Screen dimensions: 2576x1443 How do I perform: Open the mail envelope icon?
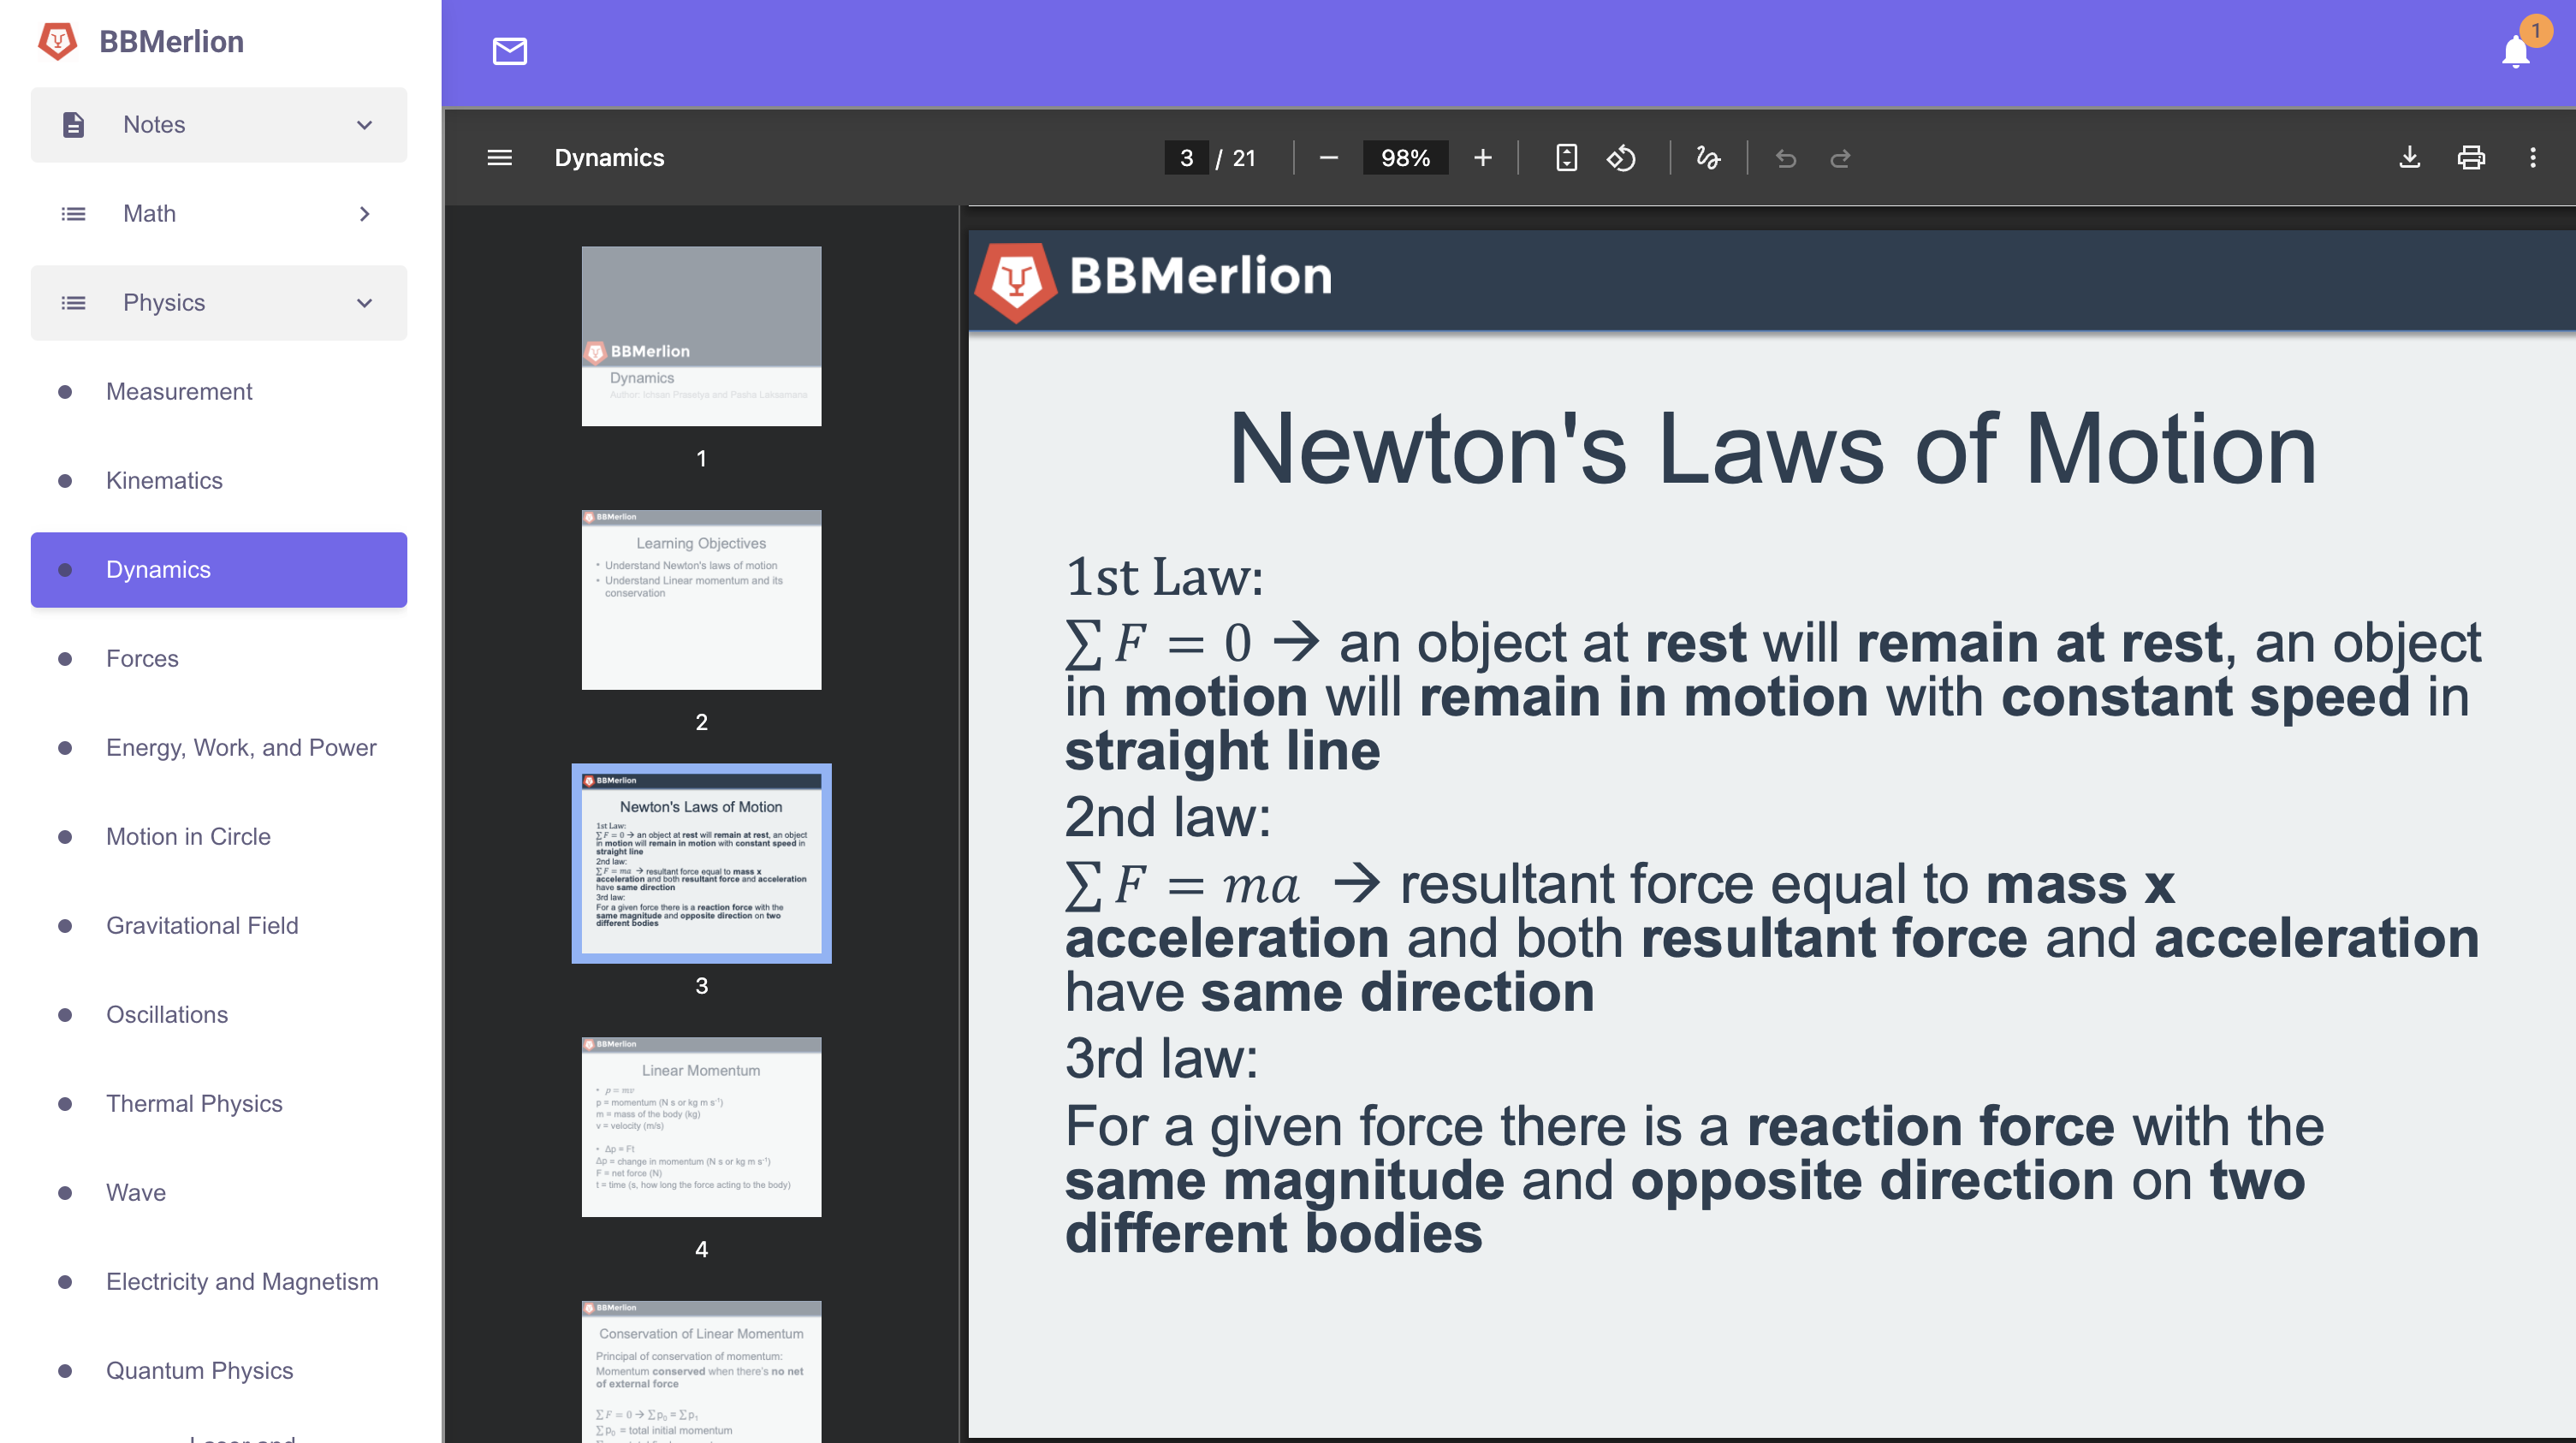click(x=509, y=51)
